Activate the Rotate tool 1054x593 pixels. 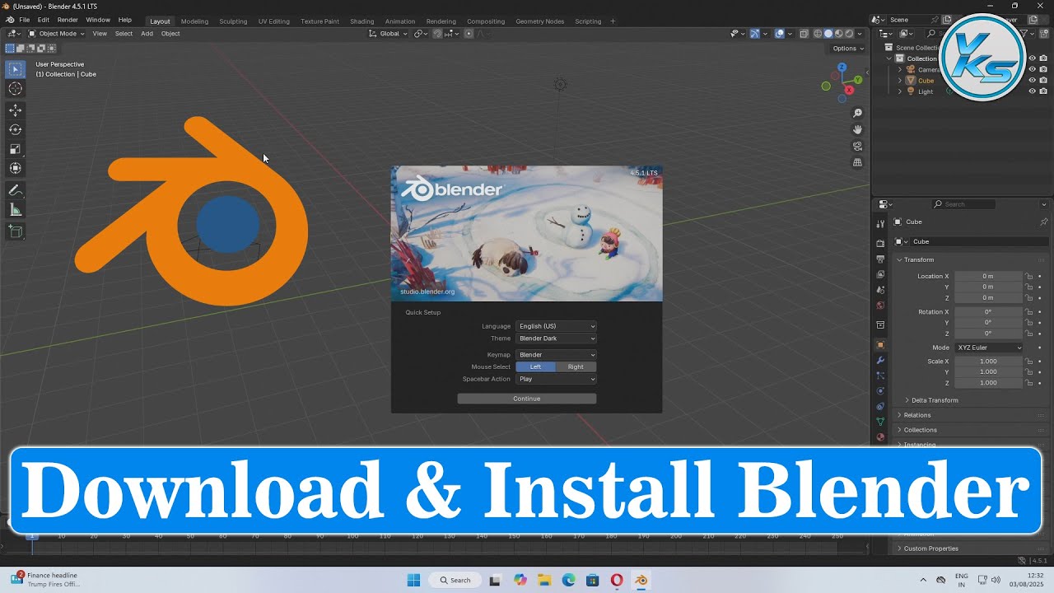coord(15,129)
